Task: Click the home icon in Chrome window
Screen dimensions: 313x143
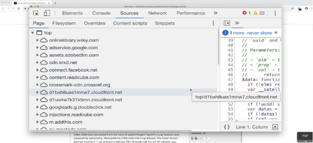Action: (19, 8)
